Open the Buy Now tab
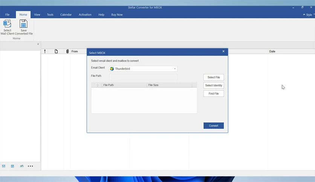315x182 pixels. 117,15
